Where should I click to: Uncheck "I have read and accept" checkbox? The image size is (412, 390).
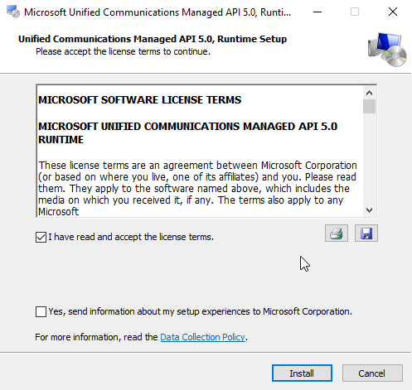point(41,237)
